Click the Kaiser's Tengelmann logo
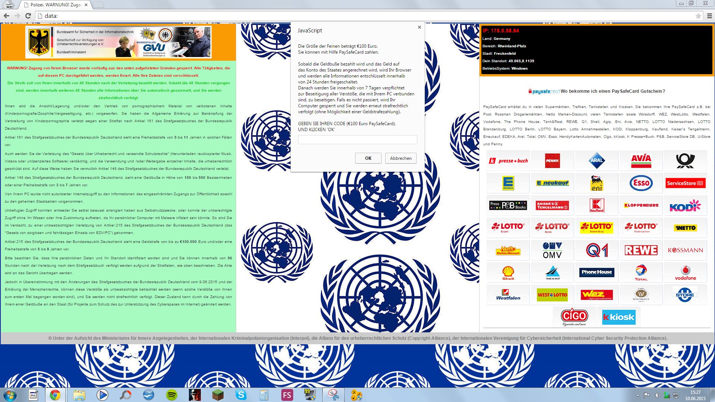 (x=552, y=205)
